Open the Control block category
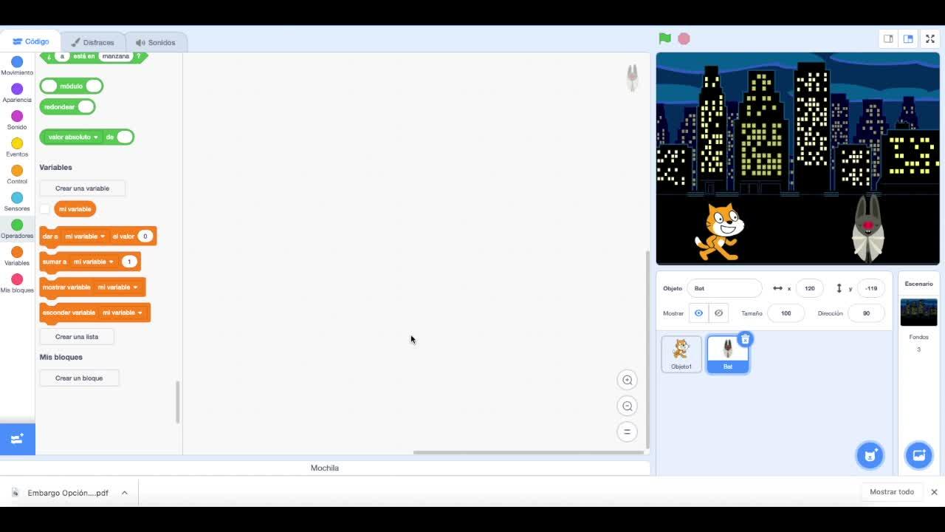 point(17,175)
